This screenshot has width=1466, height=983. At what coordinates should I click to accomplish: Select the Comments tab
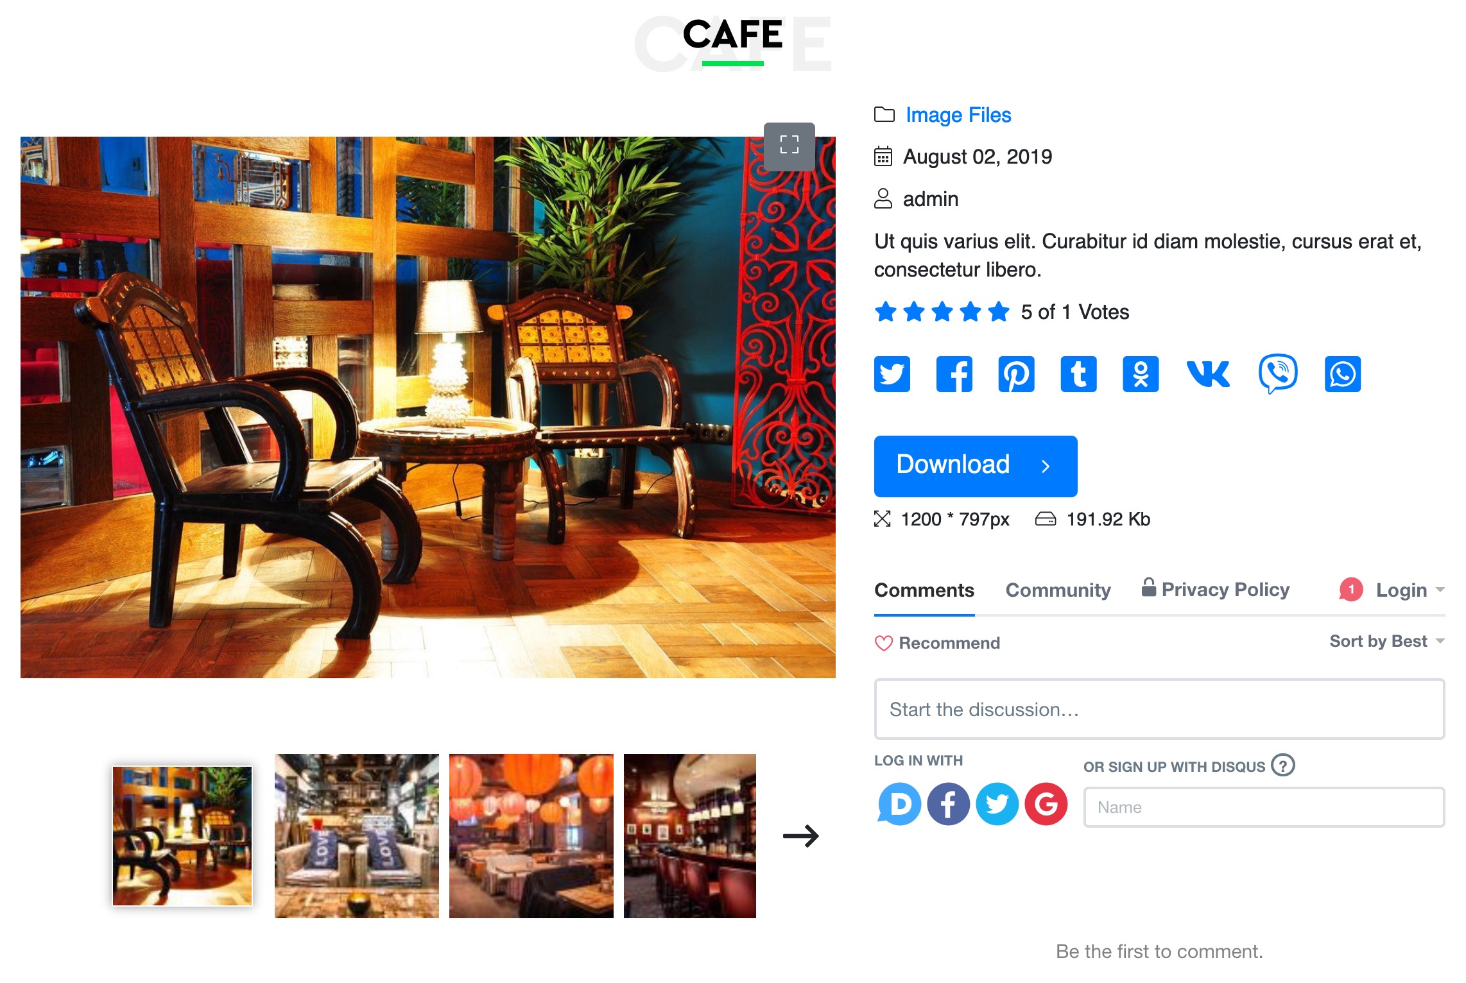925,590
